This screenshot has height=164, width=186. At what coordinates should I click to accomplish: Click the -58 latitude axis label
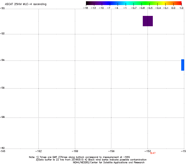click(x=2, y=117)
